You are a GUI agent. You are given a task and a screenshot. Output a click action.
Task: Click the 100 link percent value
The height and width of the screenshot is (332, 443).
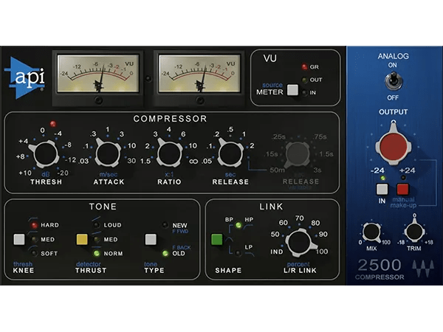point(322,252)
